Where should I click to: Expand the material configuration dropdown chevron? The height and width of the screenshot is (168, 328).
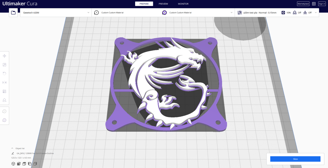click(231, 13)
